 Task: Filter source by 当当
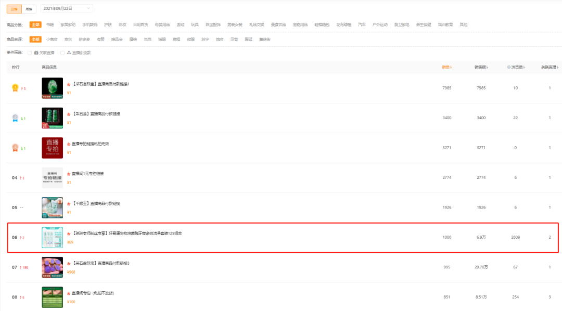tap(148, 40)
